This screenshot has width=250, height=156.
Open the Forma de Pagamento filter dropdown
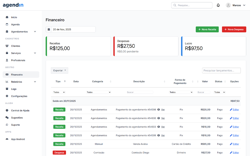tap(181, 92)
